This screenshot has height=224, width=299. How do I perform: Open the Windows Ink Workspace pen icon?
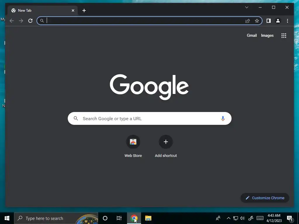(x=251, y=218)
